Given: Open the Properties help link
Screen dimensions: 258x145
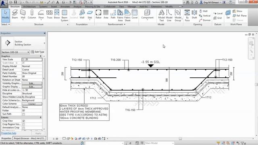Looking at the screenshot, I should [9, 133].
